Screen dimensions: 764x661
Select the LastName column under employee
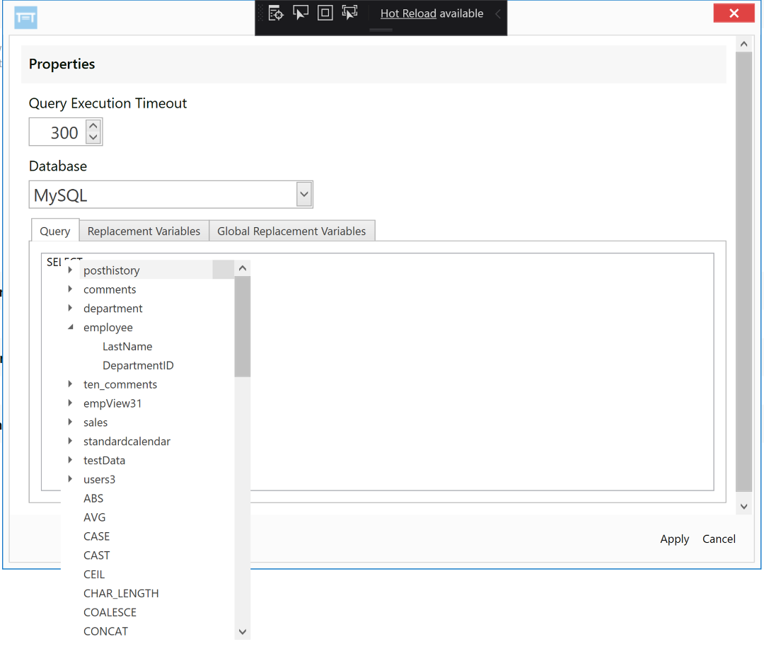pos(127,346)
